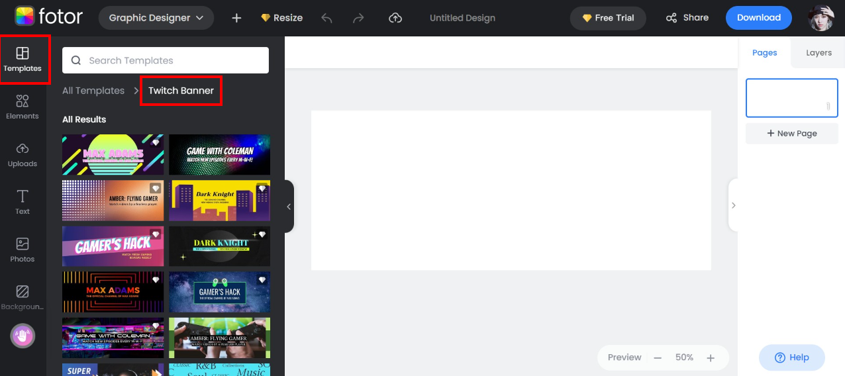Viewport: 845px width, 376px height.
Task: Select the red-lined Max Adams template
Action: (x=113, y=291)
